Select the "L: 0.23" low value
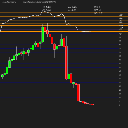This screenshot has width=128, height=128. 72,10
